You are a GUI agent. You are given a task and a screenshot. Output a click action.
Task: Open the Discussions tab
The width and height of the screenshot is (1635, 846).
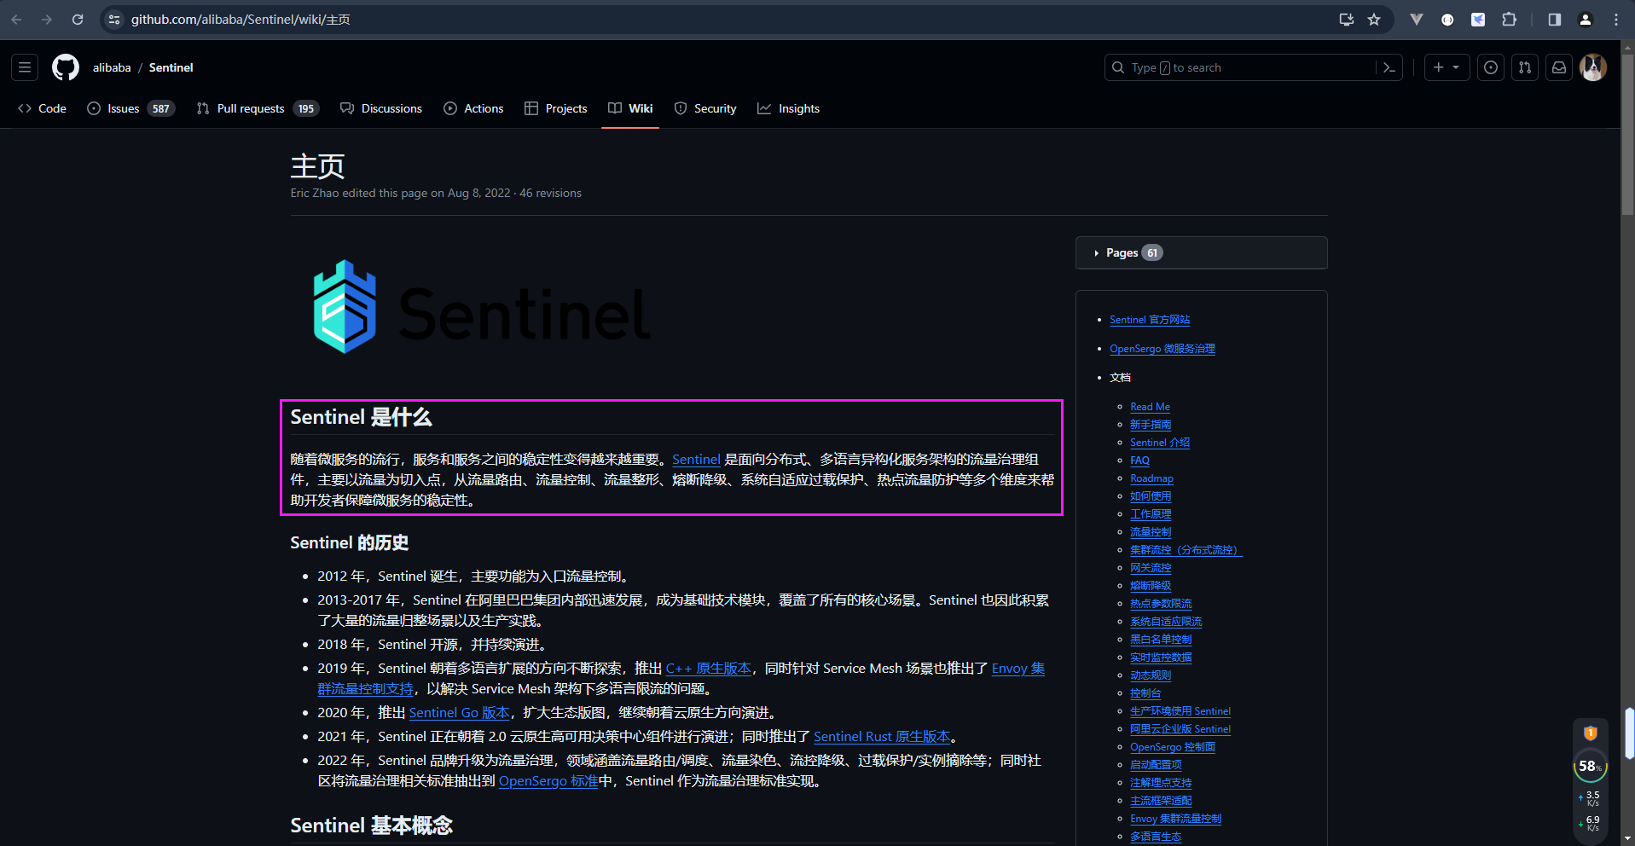(381, 108)
